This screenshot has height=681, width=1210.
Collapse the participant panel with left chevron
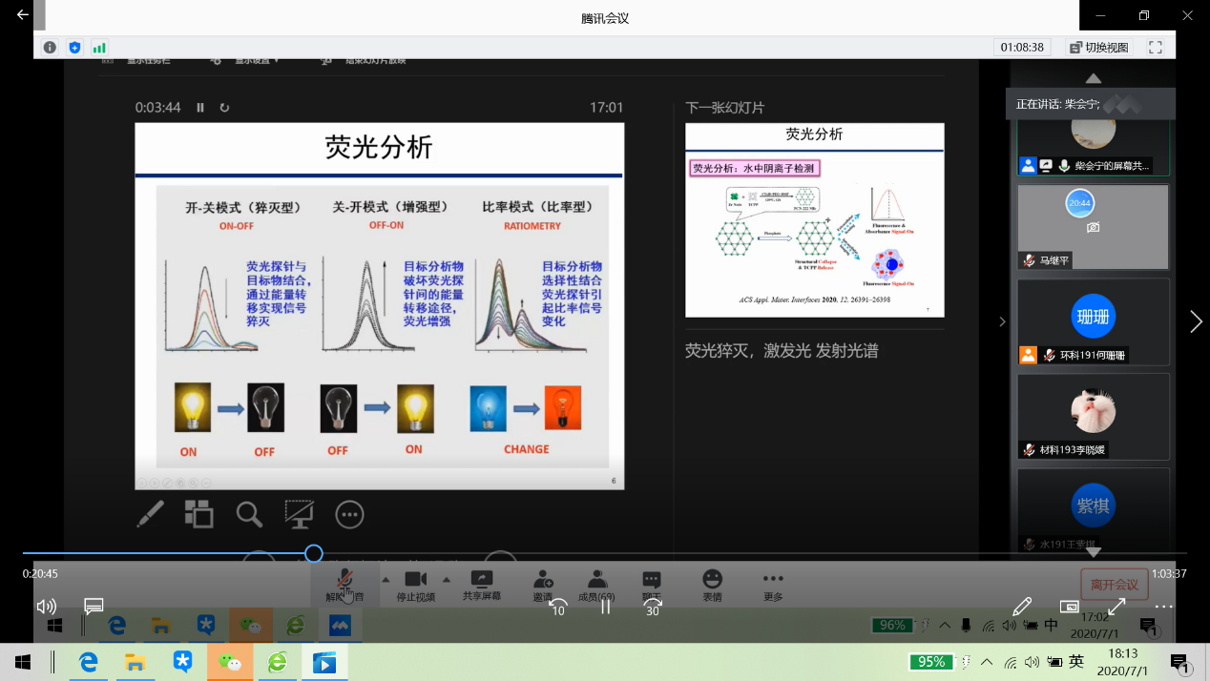[1002, 322]
